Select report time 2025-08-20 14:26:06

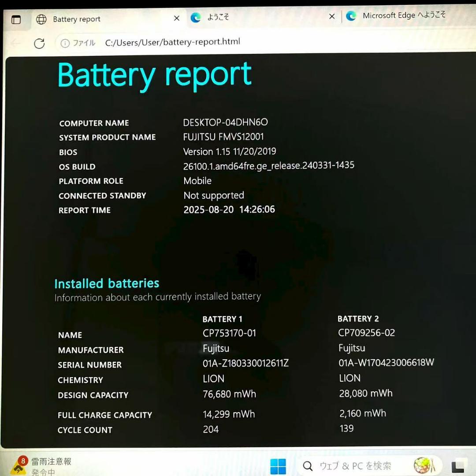coord(229,209)
